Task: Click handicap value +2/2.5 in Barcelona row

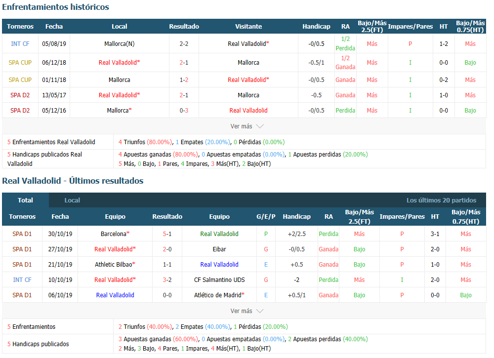Action: pos(296,234)
